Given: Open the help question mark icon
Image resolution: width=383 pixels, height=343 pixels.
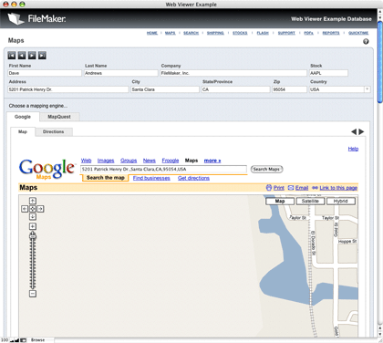Looking at the screenshot, I should [x=366, y=42].
